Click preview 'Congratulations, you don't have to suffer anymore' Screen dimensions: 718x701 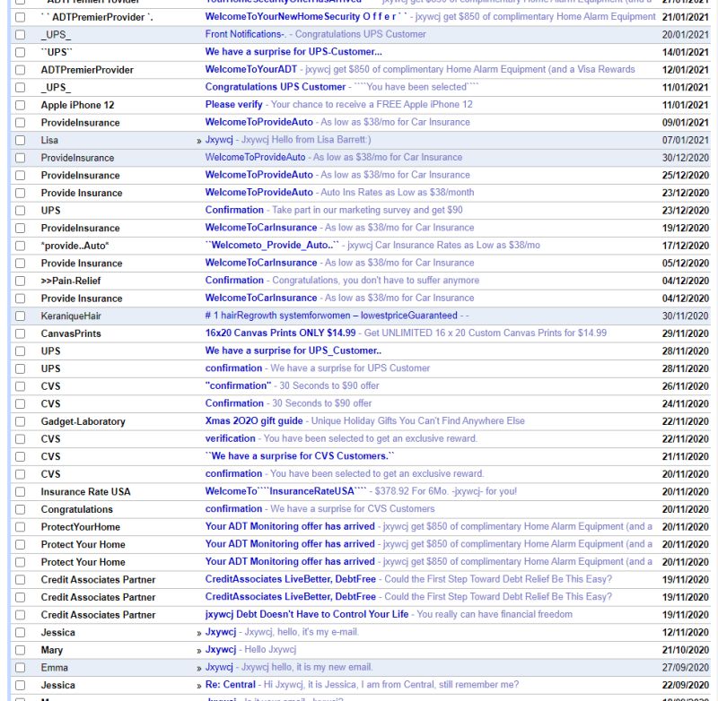pos(375,281)
